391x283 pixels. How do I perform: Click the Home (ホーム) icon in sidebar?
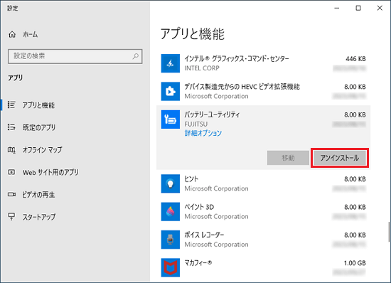point(12,34)
